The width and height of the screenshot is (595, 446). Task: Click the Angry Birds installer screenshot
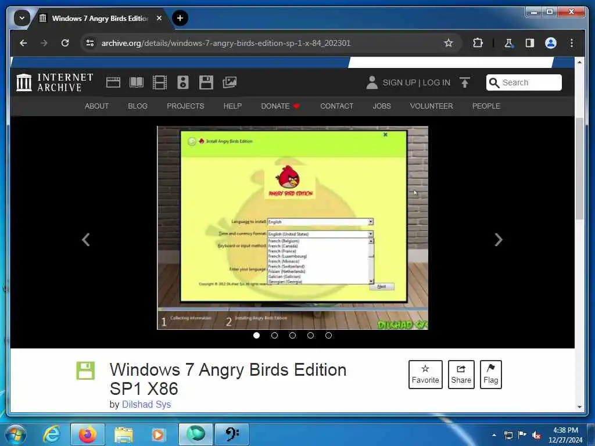tap(293, 228)
